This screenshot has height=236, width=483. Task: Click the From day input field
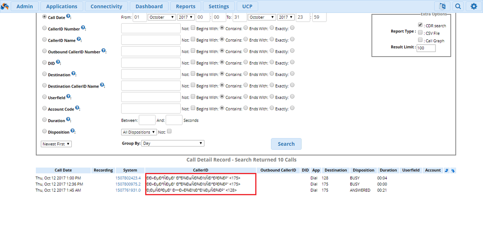(x=140, y=17)
